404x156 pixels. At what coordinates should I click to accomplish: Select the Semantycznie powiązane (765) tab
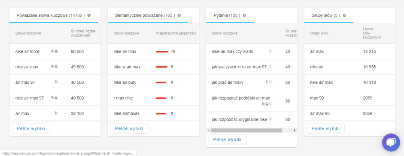[x=148, y=15]
